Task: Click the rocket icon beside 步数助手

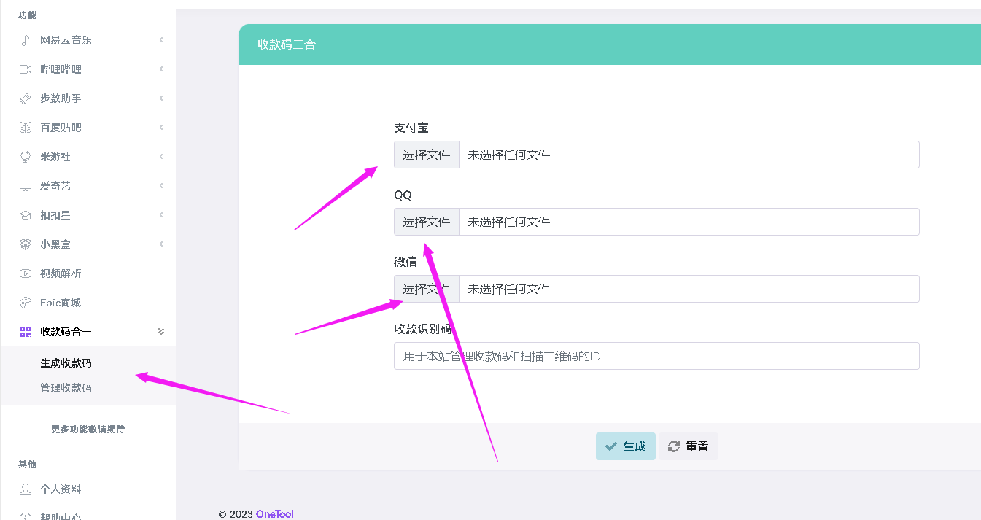Action: (x=26, y=98)
